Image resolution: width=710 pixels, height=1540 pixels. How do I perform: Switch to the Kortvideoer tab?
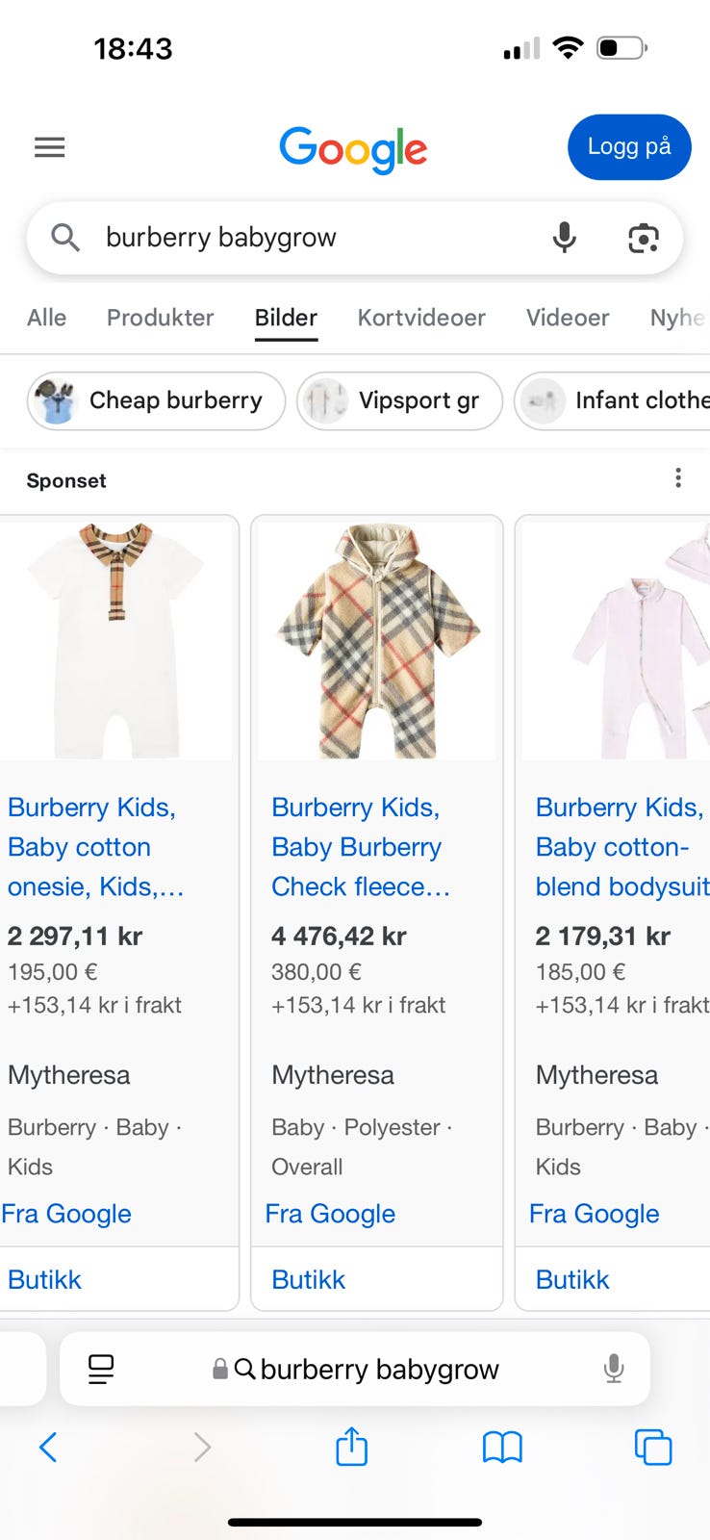coord(421,318)
